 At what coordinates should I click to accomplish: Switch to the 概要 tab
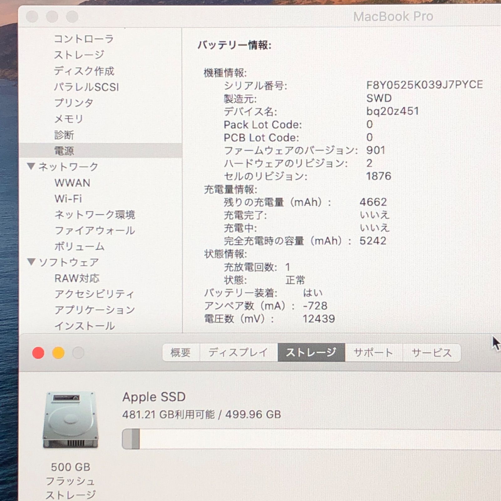181,353
